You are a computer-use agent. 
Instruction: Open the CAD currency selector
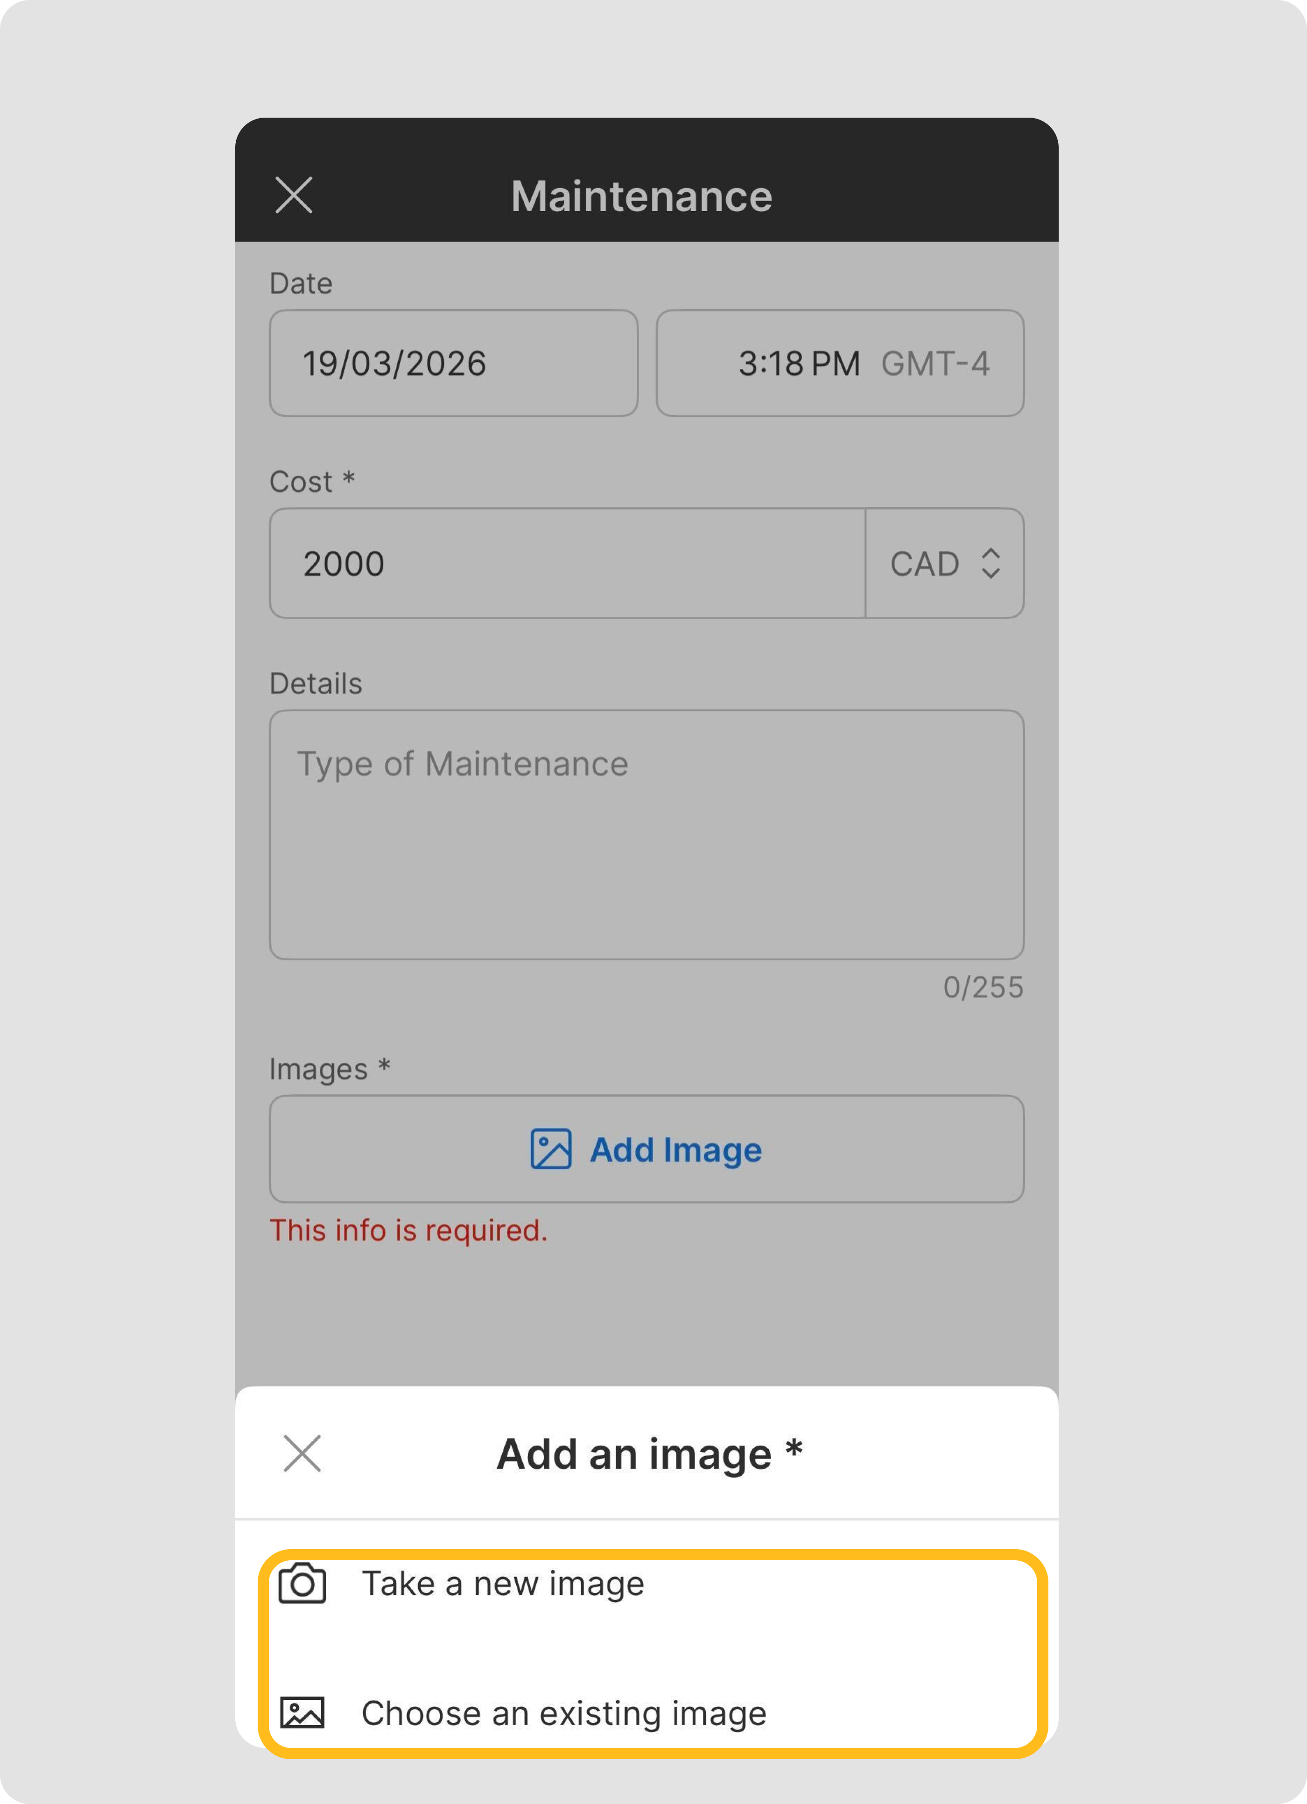point(943,563)
